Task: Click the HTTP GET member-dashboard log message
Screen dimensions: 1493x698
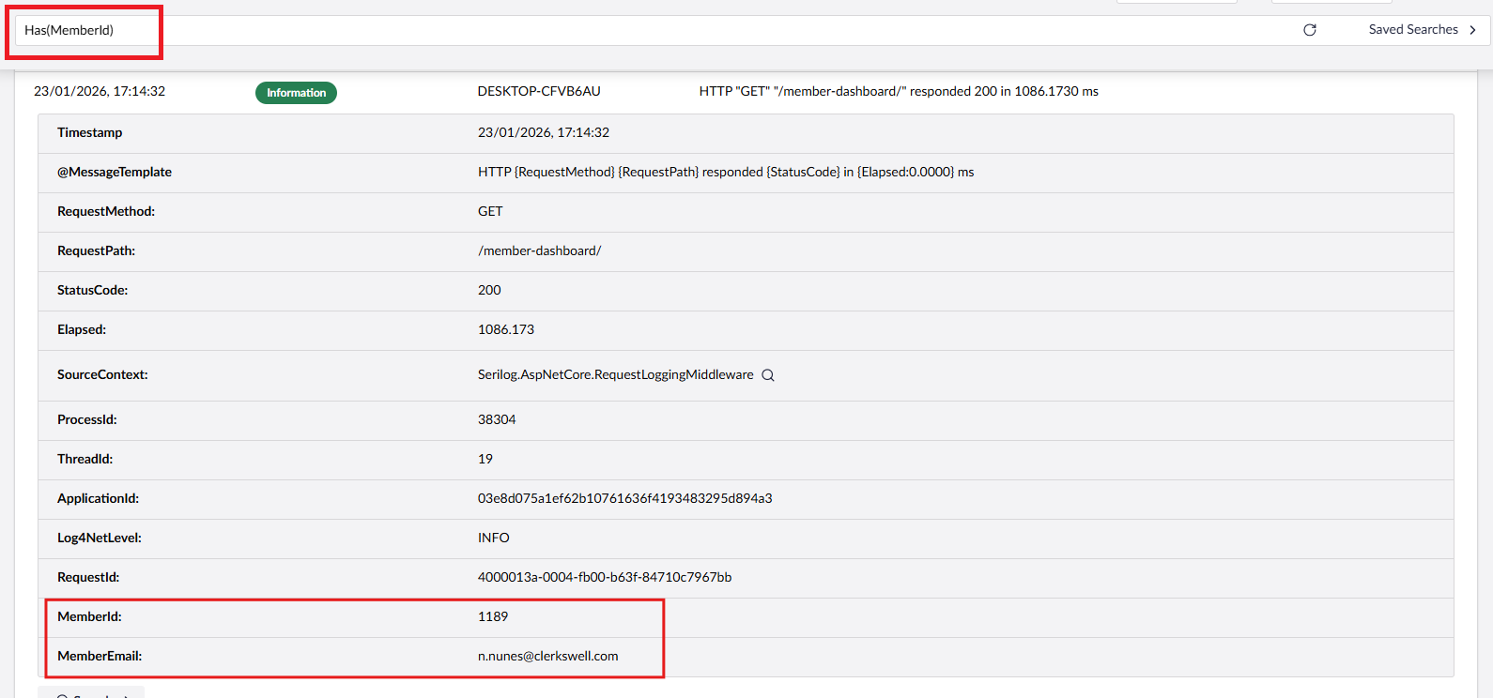Action: 898,91
